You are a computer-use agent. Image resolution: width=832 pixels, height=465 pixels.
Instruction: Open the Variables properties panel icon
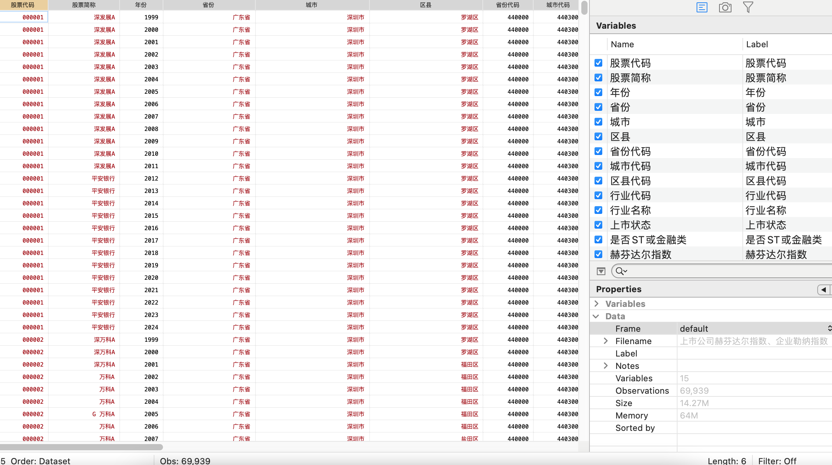pyautogui.click(x=702, y=7)
